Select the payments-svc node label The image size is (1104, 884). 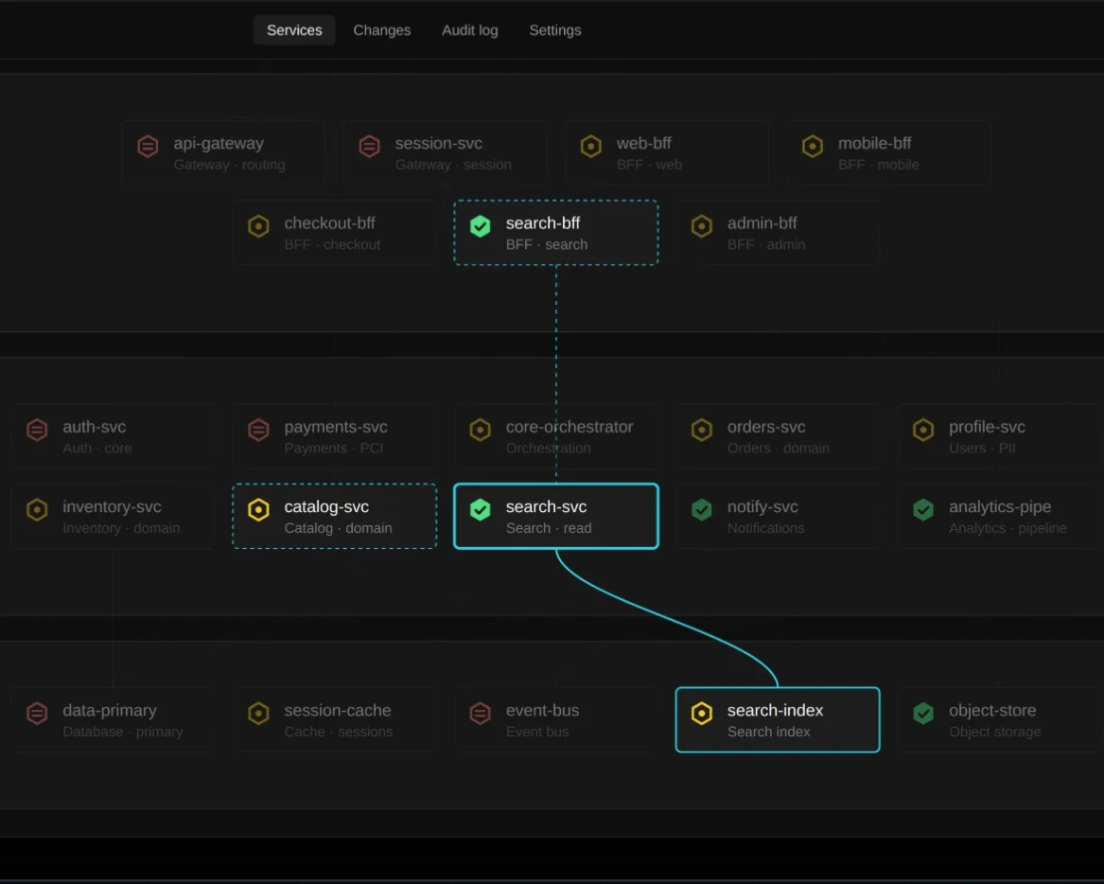point(336,427)
